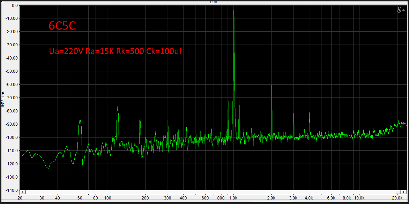The width and height of the screenshot is (409, 204).
Task: Click the 10.0k frequency axis label
Action: click(359, 198)
